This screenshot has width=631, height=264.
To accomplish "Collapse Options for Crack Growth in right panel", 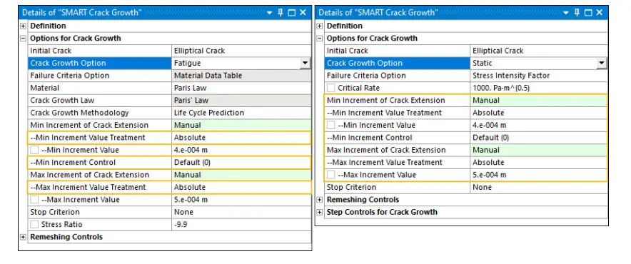I will coord(320,39).
